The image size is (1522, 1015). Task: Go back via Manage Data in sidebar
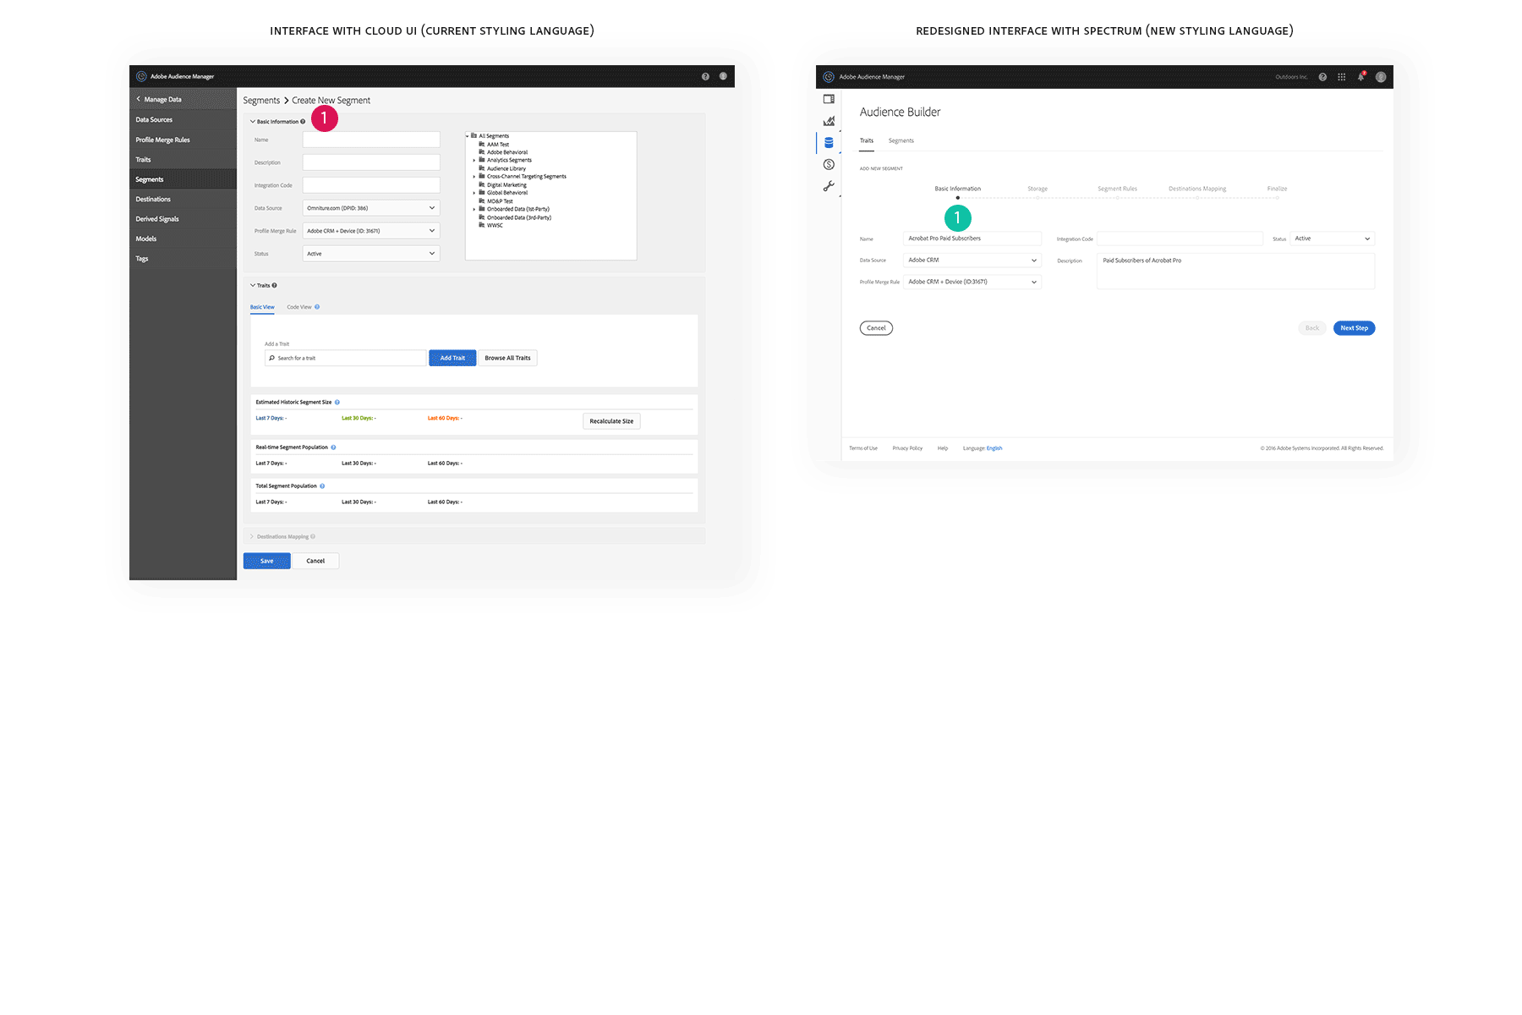159,100
